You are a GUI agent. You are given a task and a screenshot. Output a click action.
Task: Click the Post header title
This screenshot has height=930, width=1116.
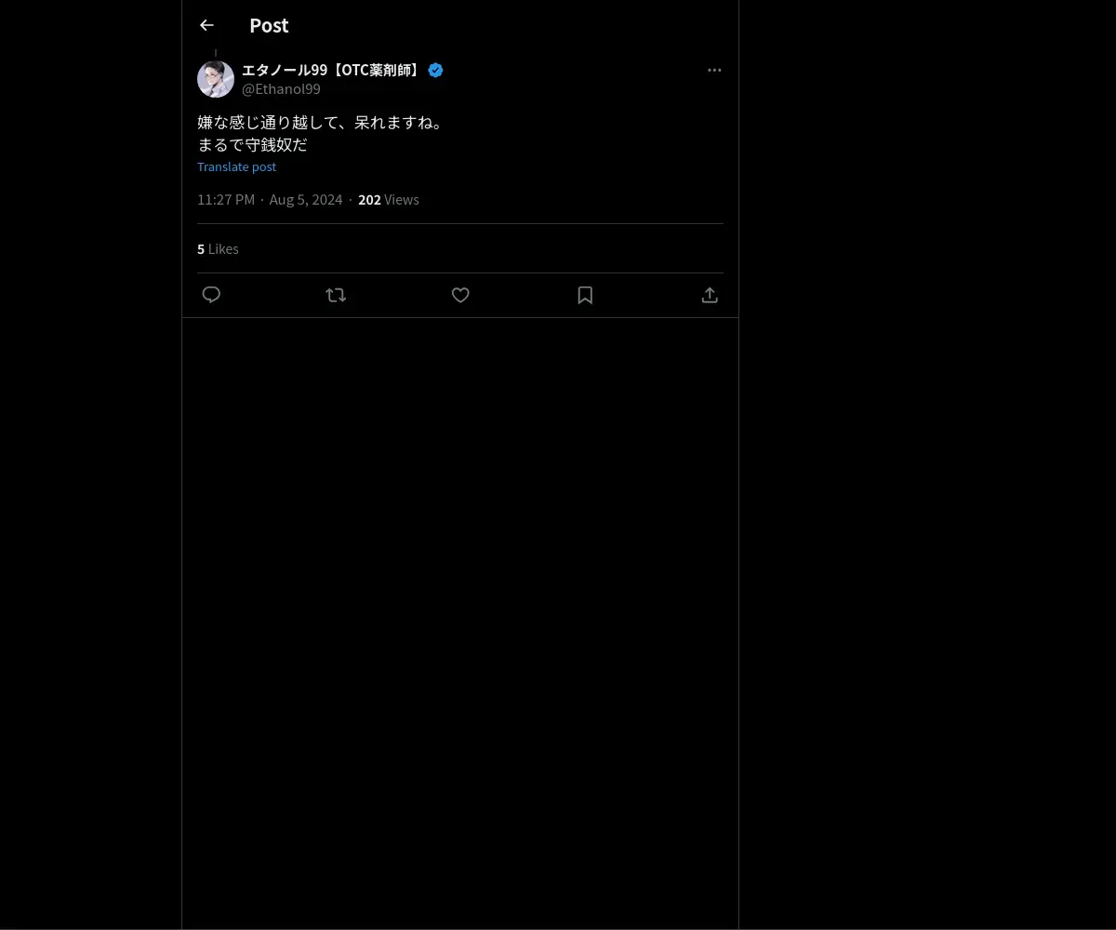pos(269,25)
